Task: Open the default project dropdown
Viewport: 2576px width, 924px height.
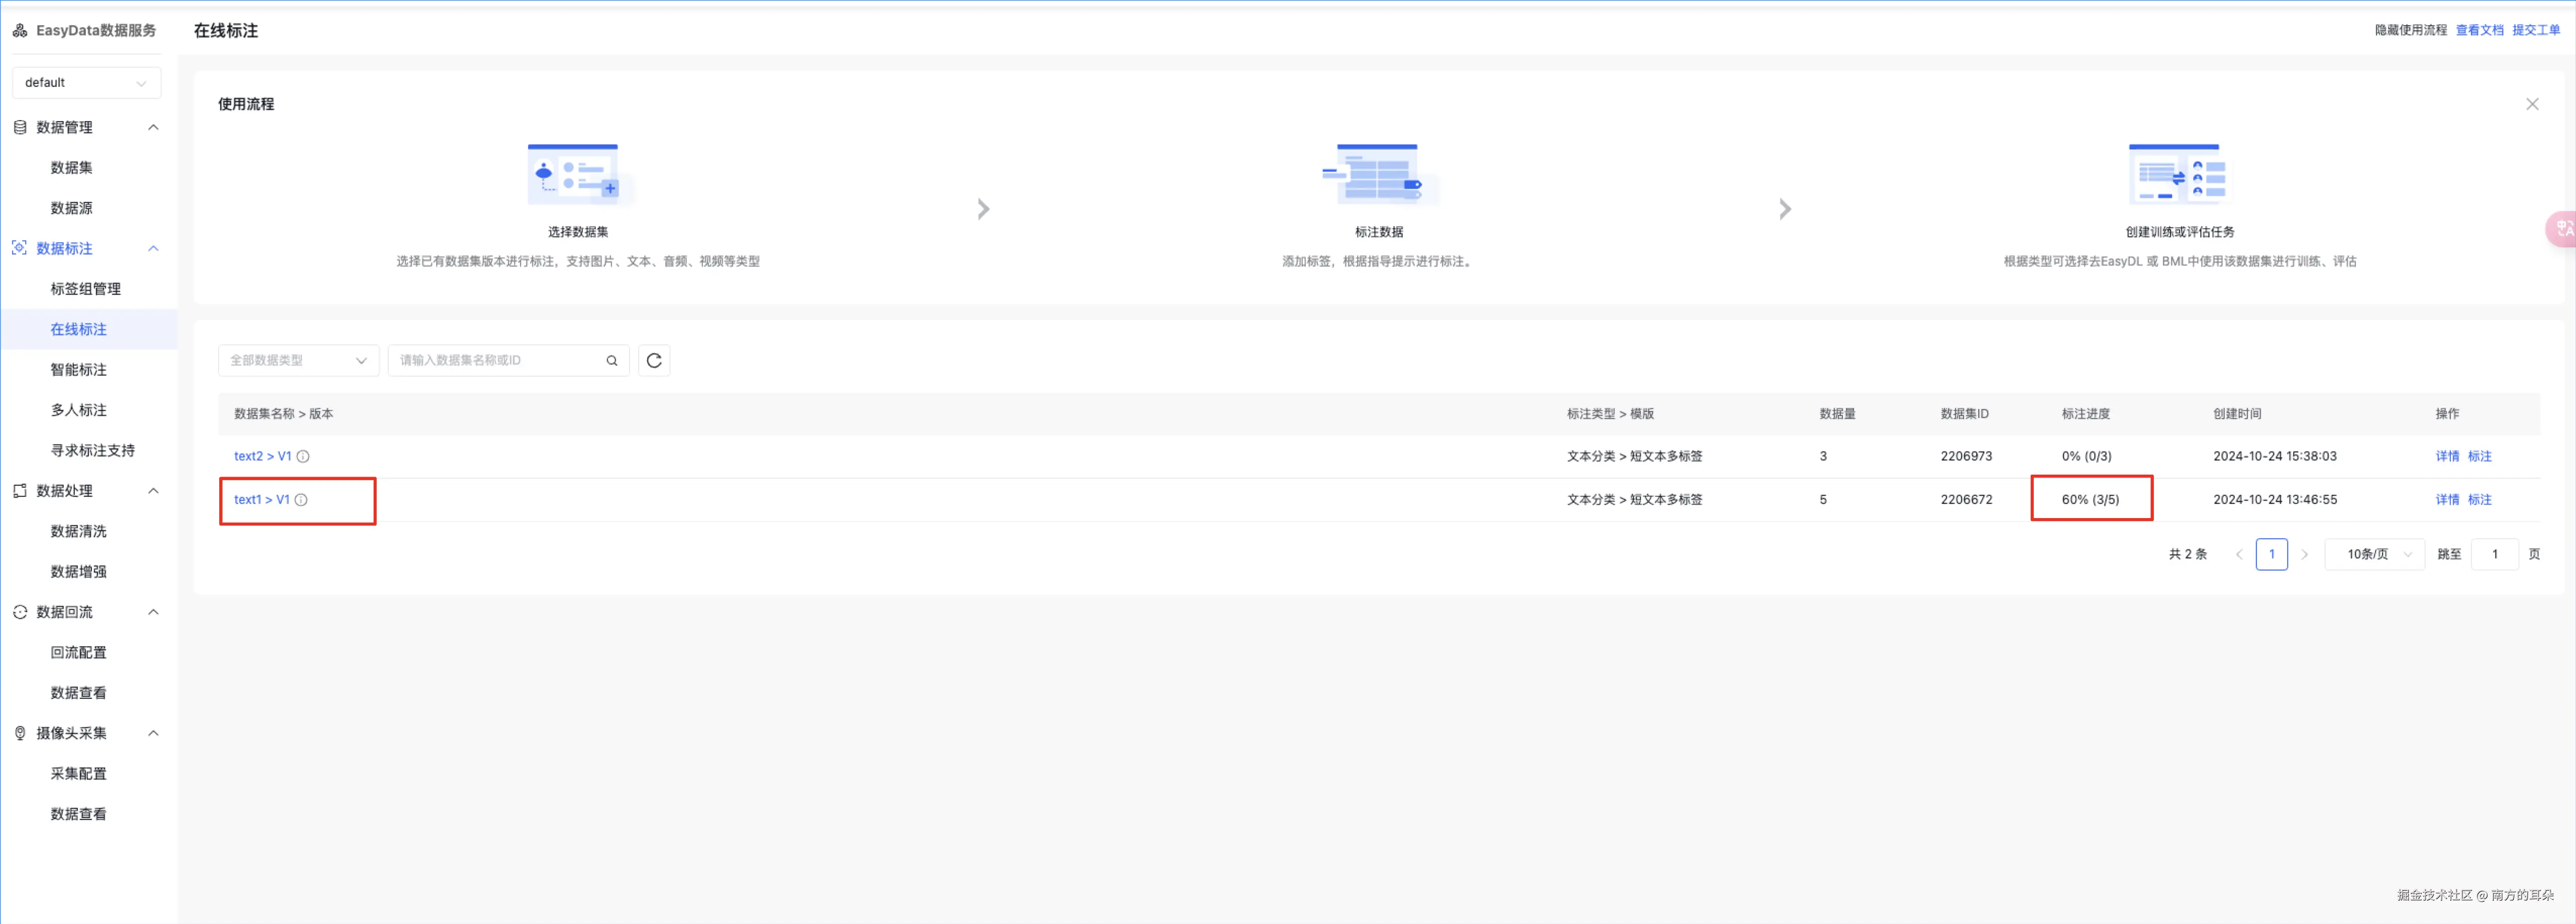Action: 86,83
